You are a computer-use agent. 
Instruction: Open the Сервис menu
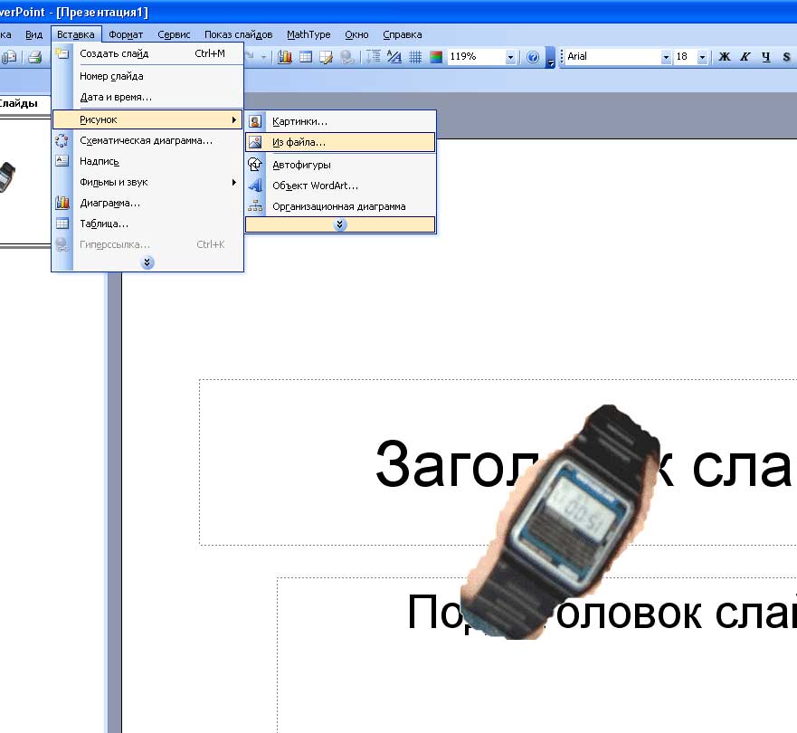coord(174,34)
